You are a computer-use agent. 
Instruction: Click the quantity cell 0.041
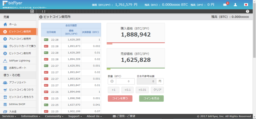point(91,105)
